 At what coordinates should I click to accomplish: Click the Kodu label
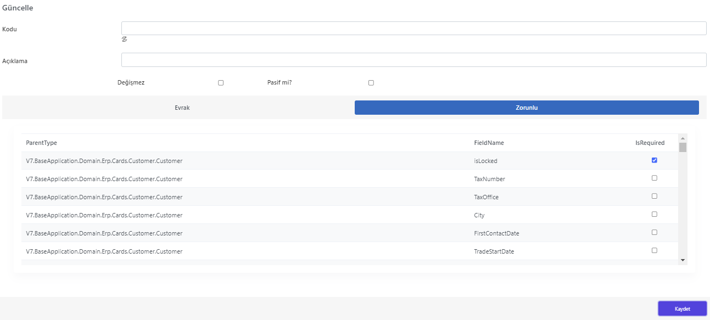point(10,29)
